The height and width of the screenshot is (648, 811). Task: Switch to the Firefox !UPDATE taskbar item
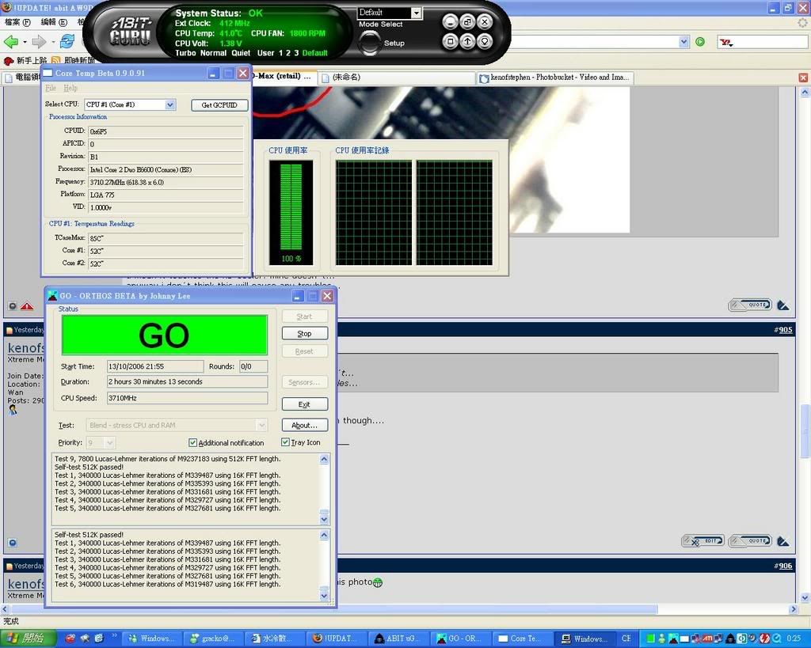tap(336, 639)
